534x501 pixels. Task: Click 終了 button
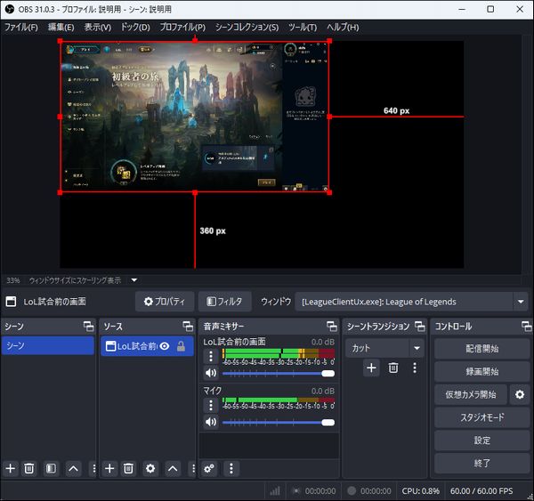coord(481,463)
